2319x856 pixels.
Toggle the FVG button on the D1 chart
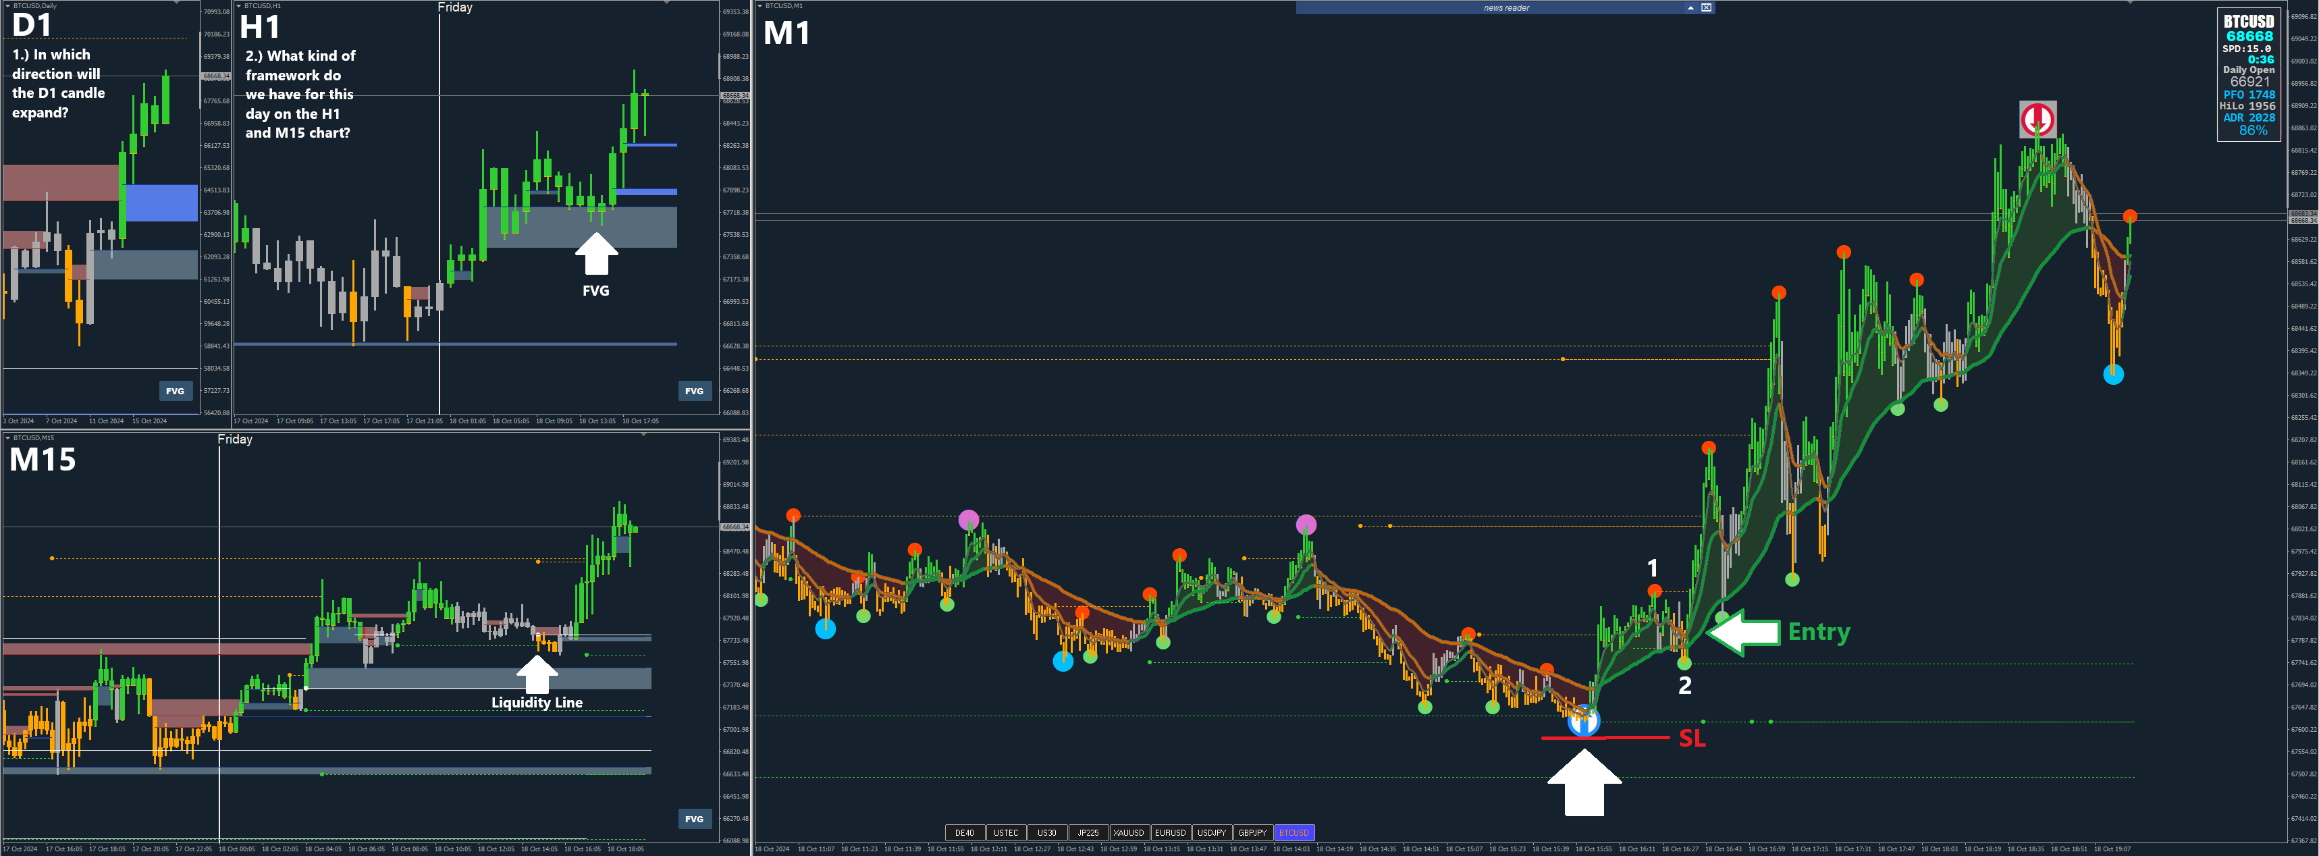[x=175, y=391]
